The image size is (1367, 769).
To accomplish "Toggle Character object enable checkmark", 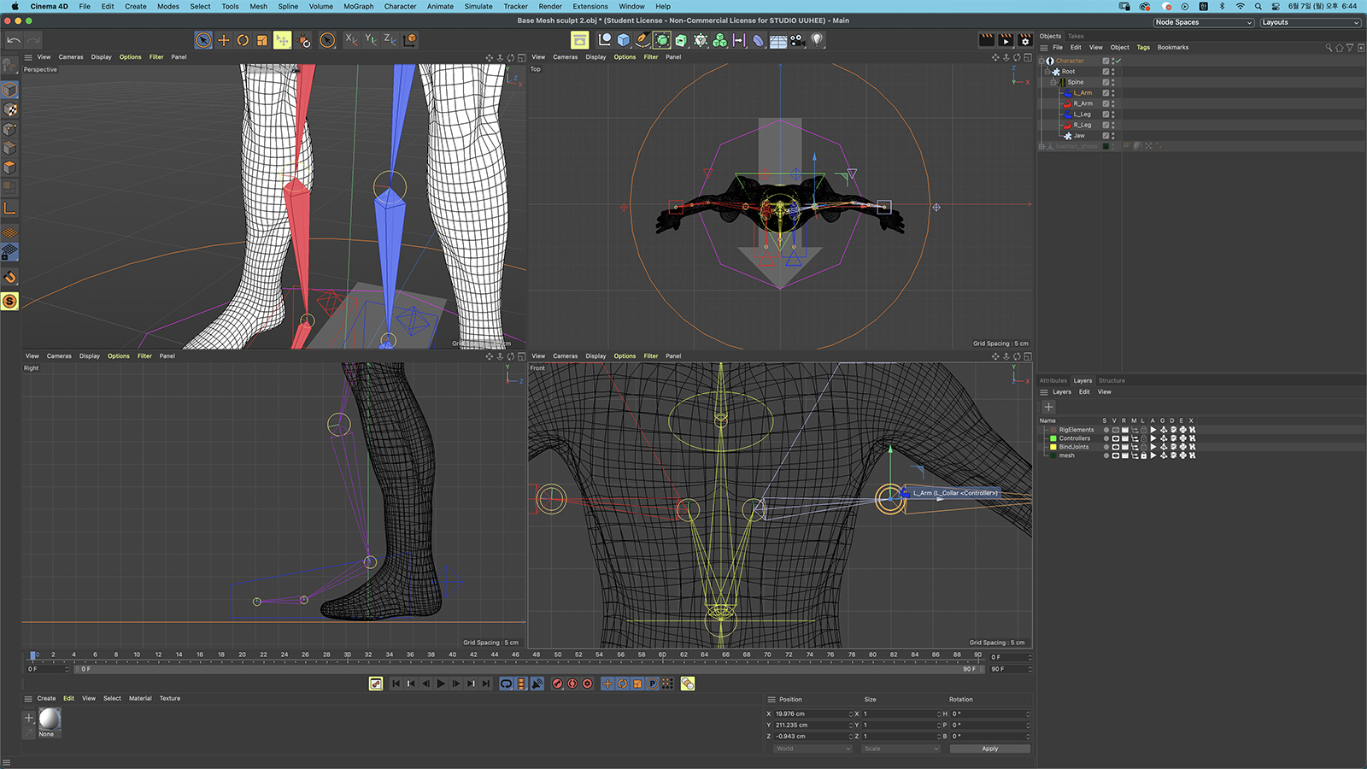I will click(x=1117, y=61).
